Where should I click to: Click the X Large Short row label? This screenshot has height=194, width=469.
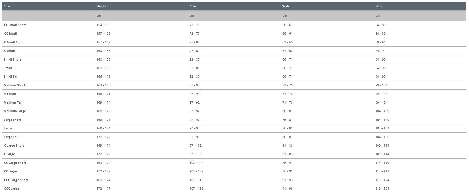14,146
